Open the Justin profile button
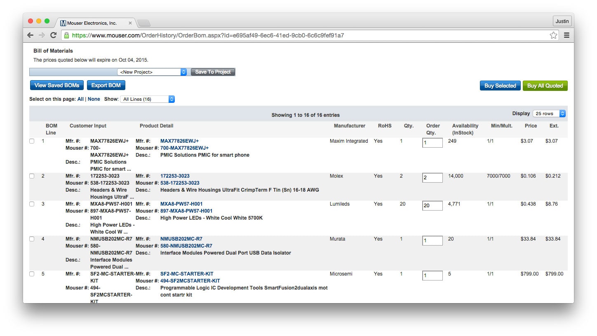 click(x=562, y=21)
